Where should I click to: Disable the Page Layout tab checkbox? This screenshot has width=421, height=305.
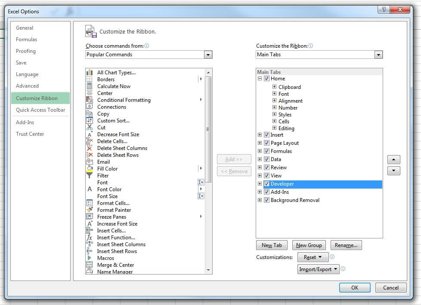[x=267, y=143]
